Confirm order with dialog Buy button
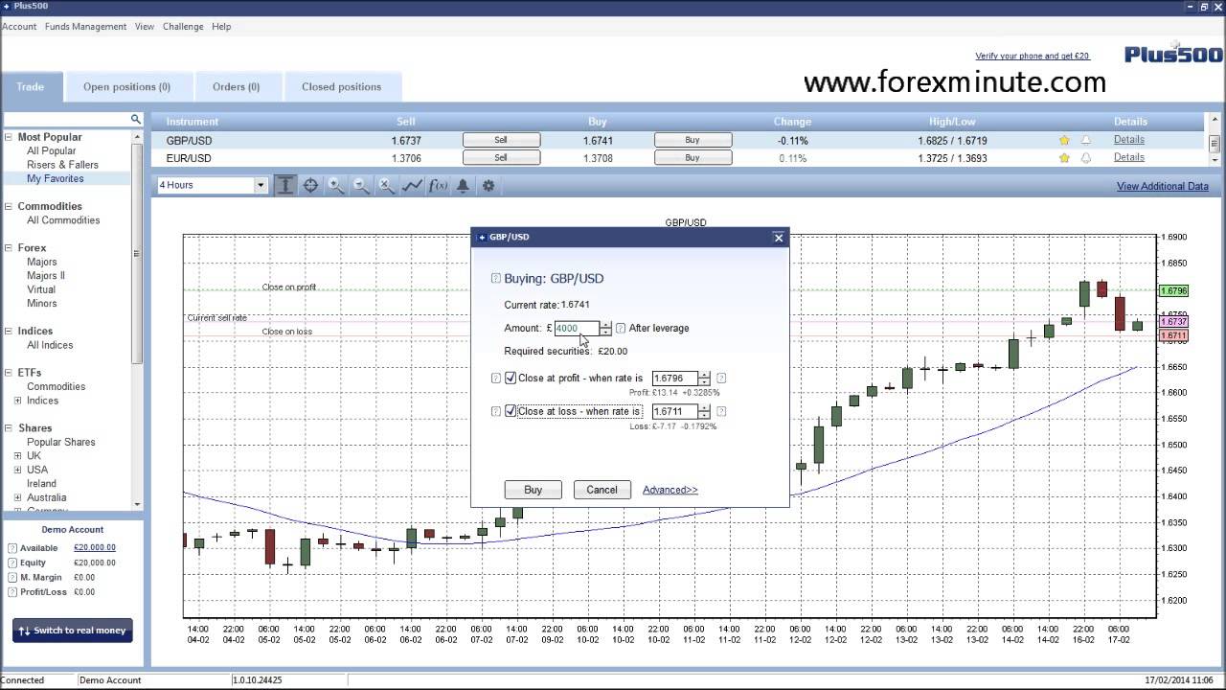This screenshot has height=690, width=1226. coord(534,490)
